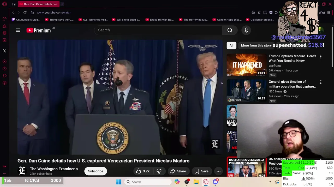Open Opera GX from the taskbar
The image size is (334, 187).
206,182
